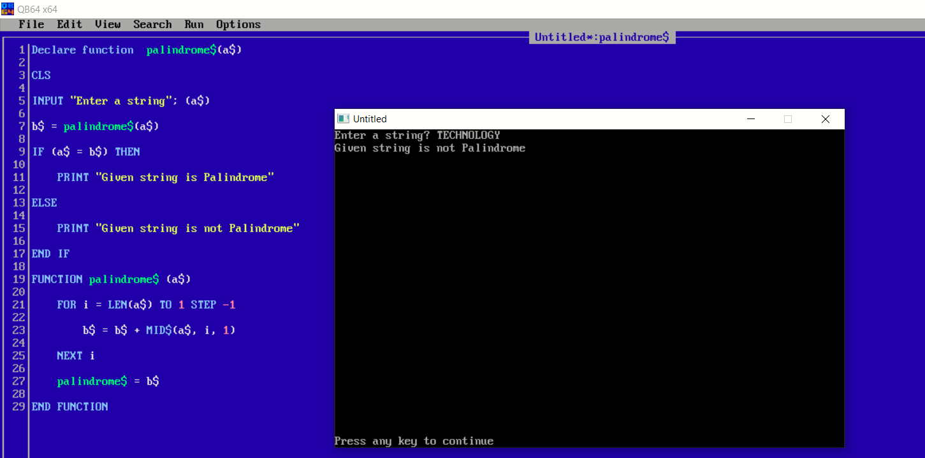This screenshot has width=925, height=458.
Task: Open the File menu
Action: tap(32, 24)
